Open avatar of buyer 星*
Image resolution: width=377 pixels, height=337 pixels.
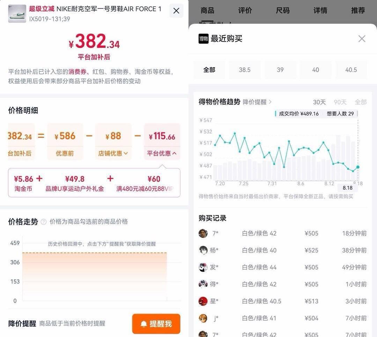point(203,301)
